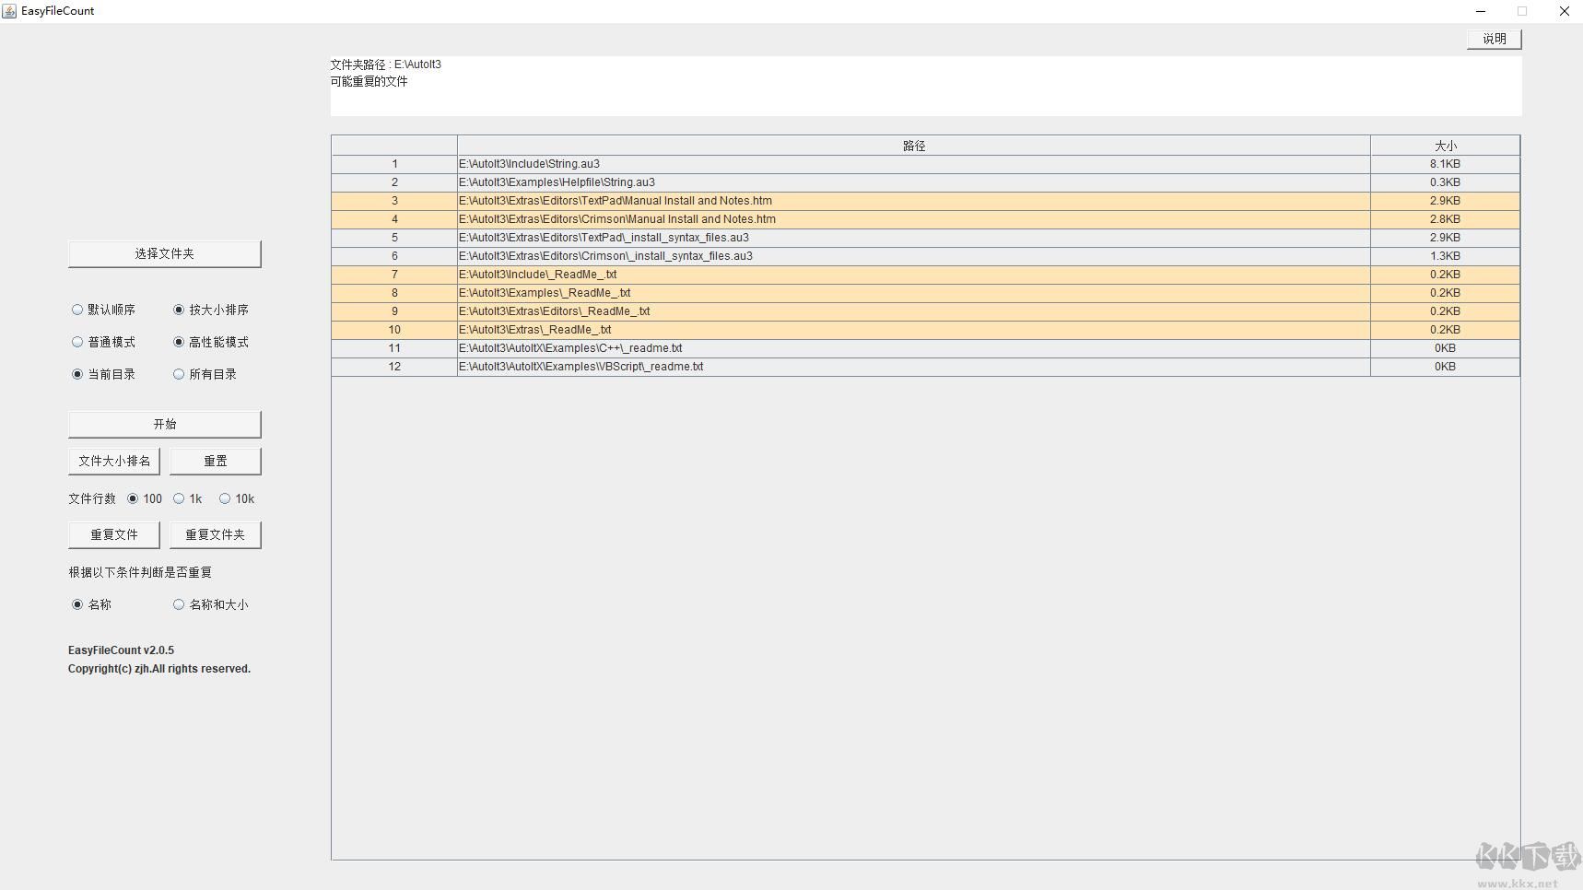Select the 按大小排序 radio option
Screen dimensions: 1583x890
[179, 310]
